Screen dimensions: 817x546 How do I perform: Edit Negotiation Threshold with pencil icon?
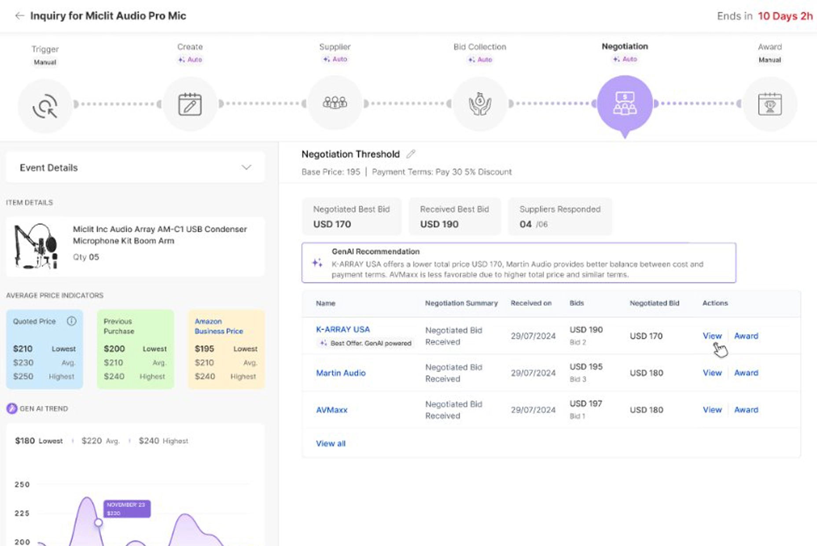pyautogui.click(x=411, y=154)
